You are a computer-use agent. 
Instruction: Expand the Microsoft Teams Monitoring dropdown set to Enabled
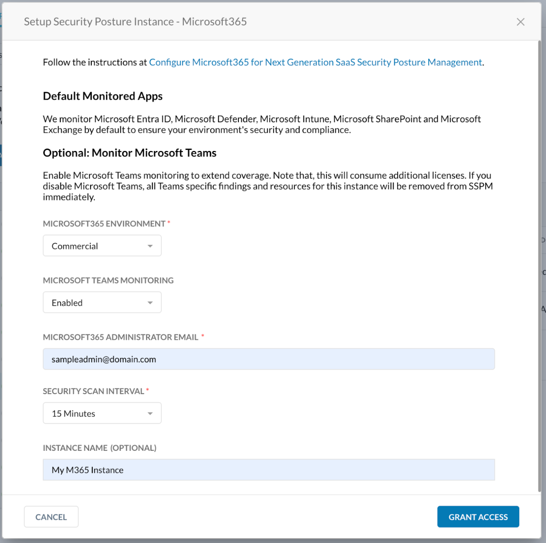102,302
